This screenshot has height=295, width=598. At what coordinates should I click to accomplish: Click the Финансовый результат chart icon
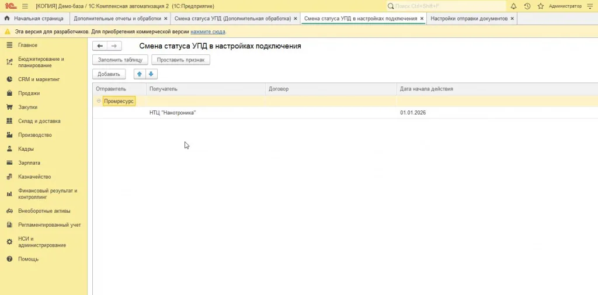click(10, 194)
